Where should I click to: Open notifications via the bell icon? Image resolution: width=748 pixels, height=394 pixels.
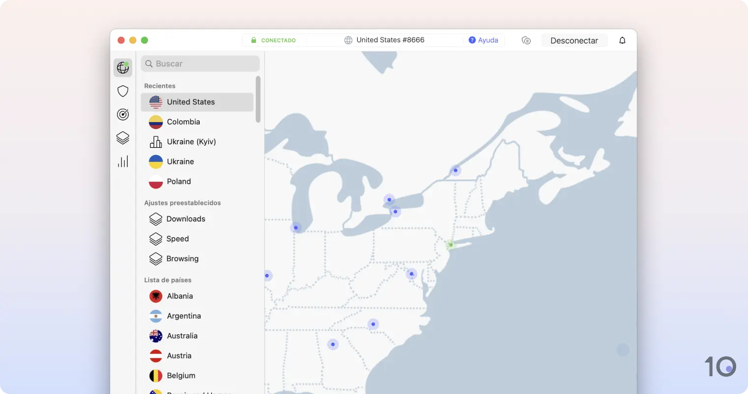(x=622, y=40)
